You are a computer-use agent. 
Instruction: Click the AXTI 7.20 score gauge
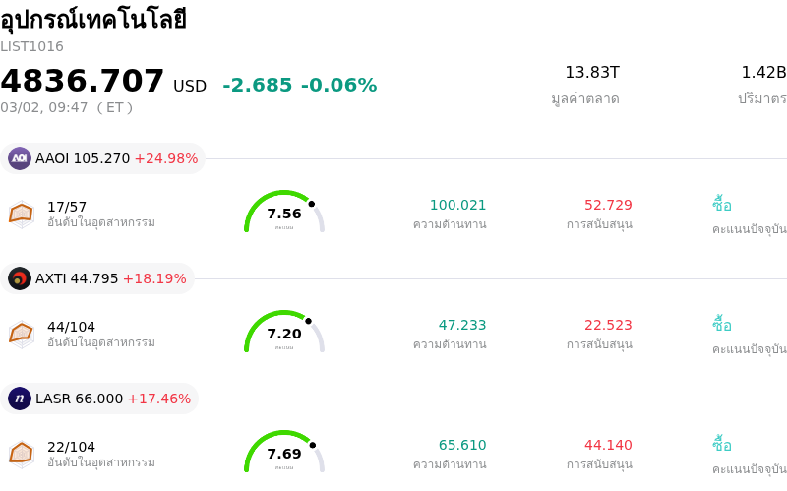[x=284, y=333]
